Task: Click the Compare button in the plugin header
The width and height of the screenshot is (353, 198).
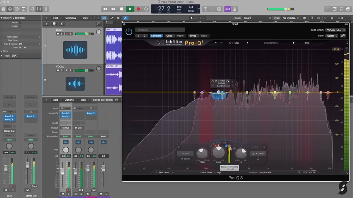Action: (156, 36)
